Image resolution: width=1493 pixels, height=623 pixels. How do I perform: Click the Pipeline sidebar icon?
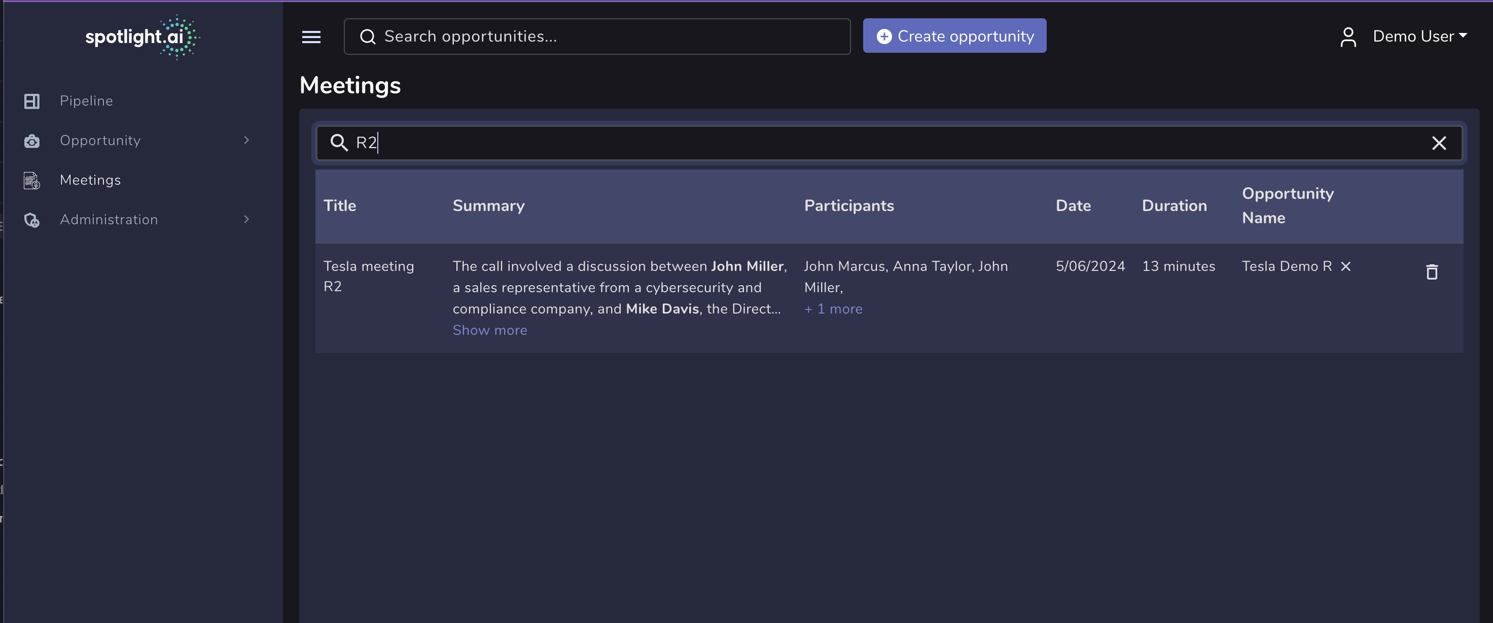[32, 101]
